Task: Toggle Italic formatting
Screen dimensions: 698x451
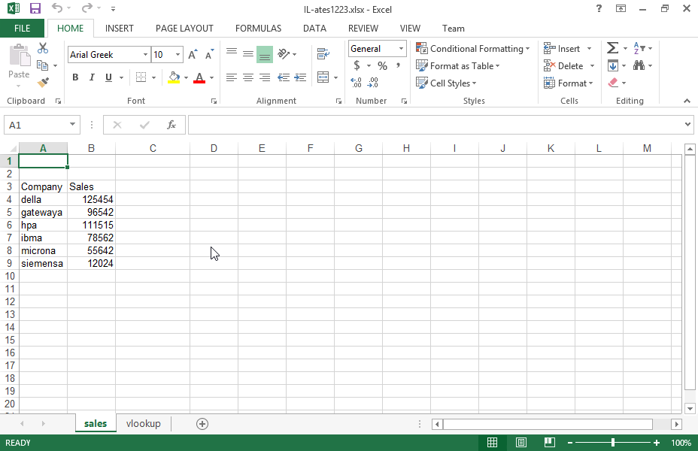Action: tap(92, 77)
